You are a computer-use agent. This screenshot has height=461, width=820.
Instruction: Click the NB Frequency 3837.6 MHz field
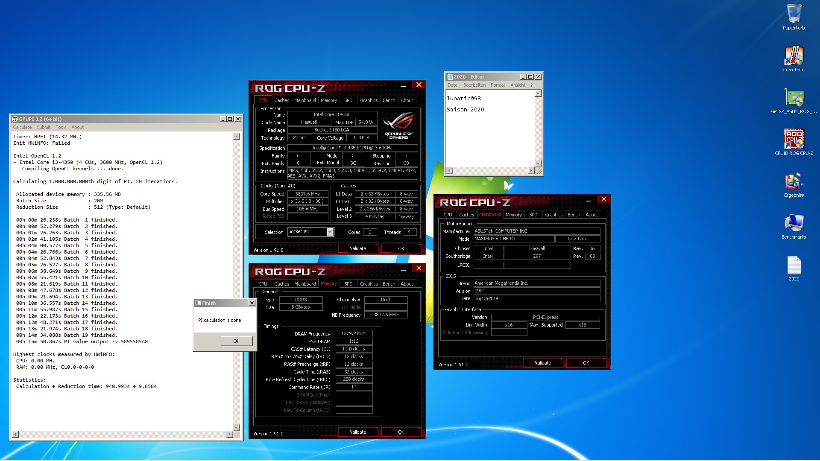point(386,315)
